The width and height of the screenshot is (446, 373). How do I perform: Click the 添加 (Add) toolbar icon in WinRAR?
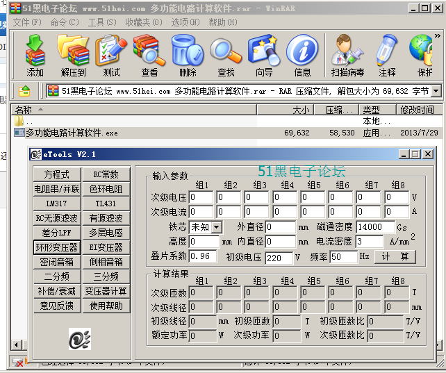click(35, 56)
